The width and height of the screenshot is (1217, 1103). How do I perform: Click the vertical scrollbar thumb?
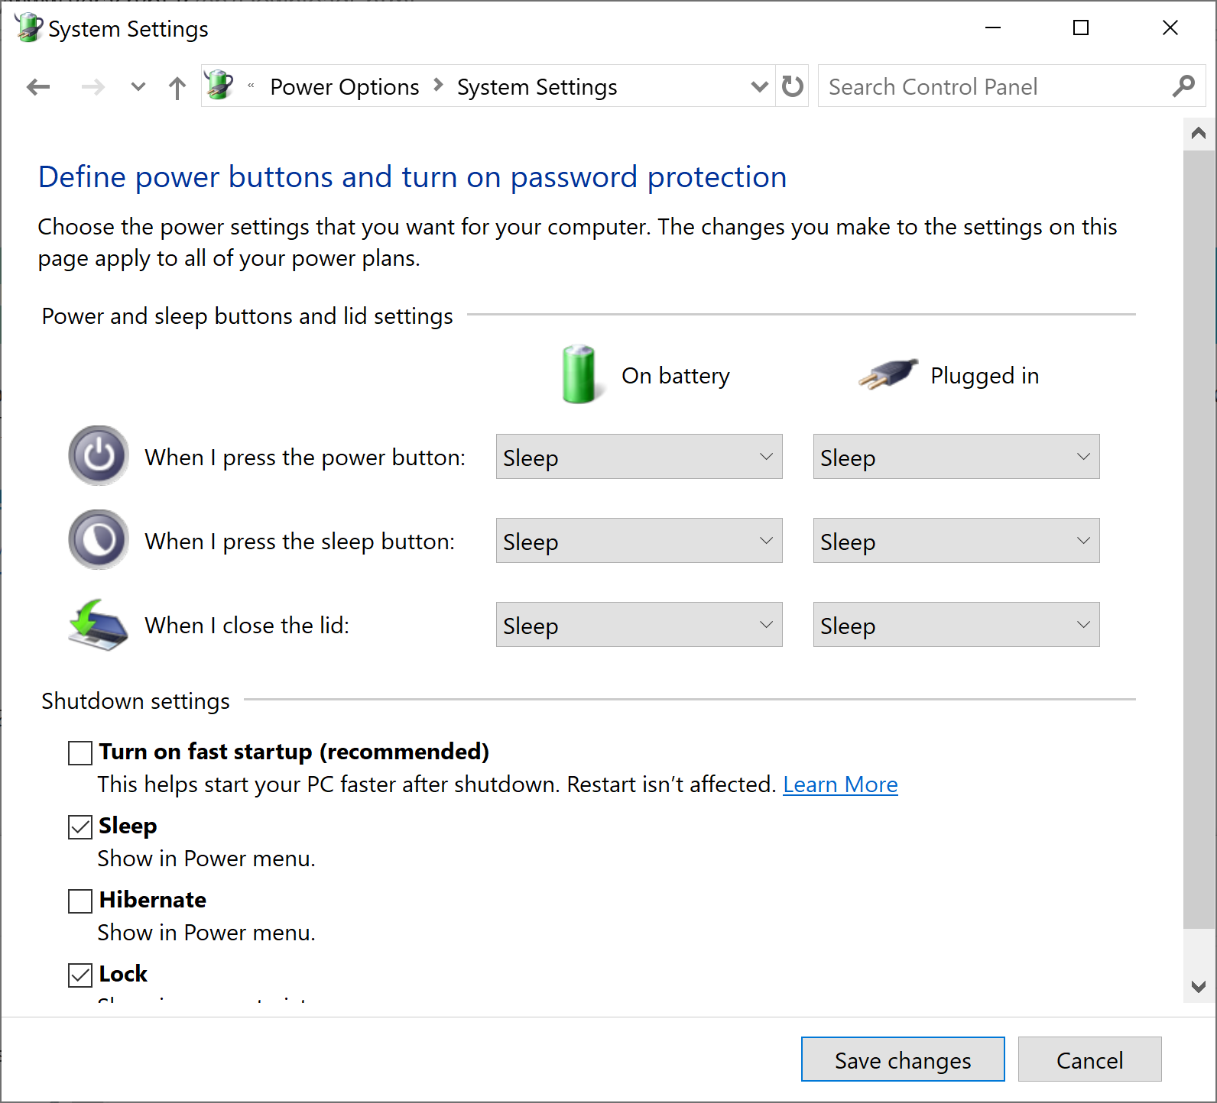(1198, 535)
